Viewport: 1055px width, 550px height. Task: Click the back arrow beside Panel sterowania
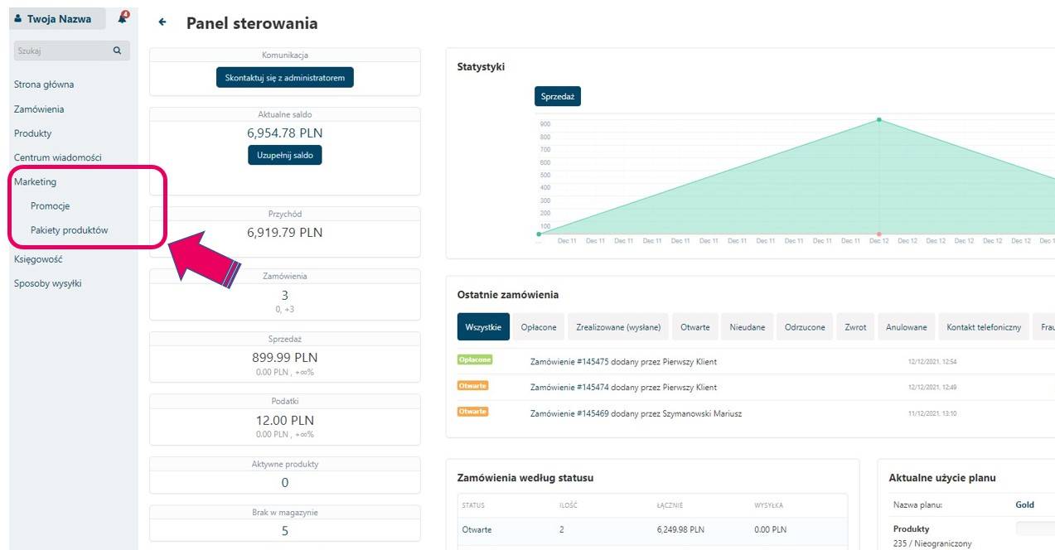point(162,23)
